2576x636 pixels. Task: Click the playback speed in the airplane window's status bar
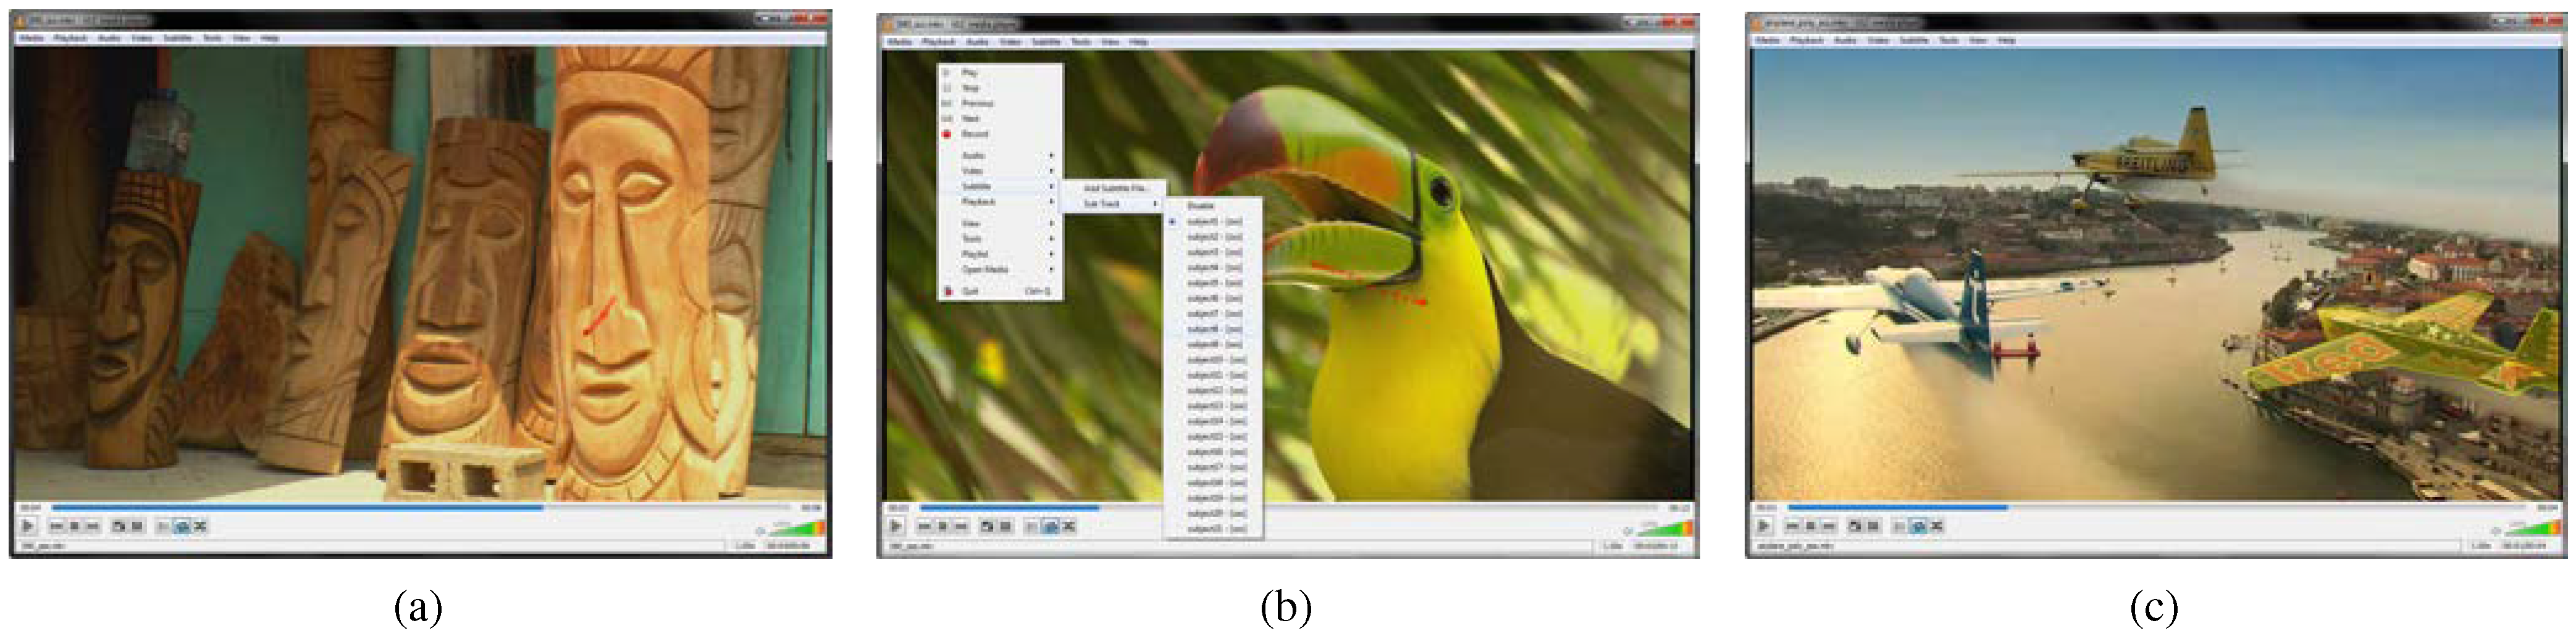(2481, 546)
